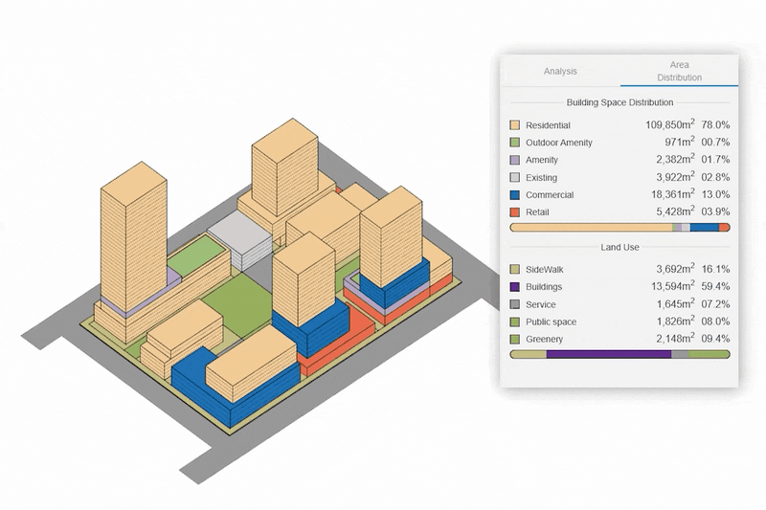Switch to the Analysis tab
Viewport: 766px width, 510px height.
pos(560,71)
